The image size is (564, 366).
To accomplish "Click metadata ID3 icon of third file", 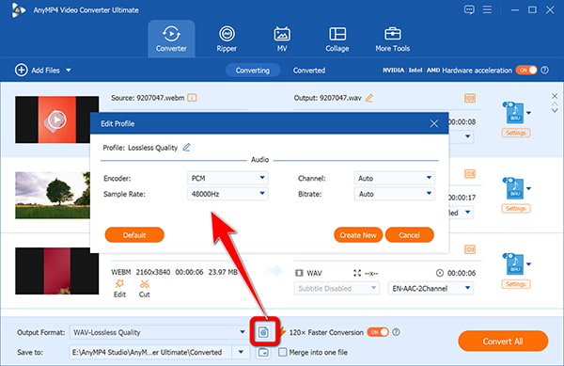I will pyautogui.click(x=470, y=249).
